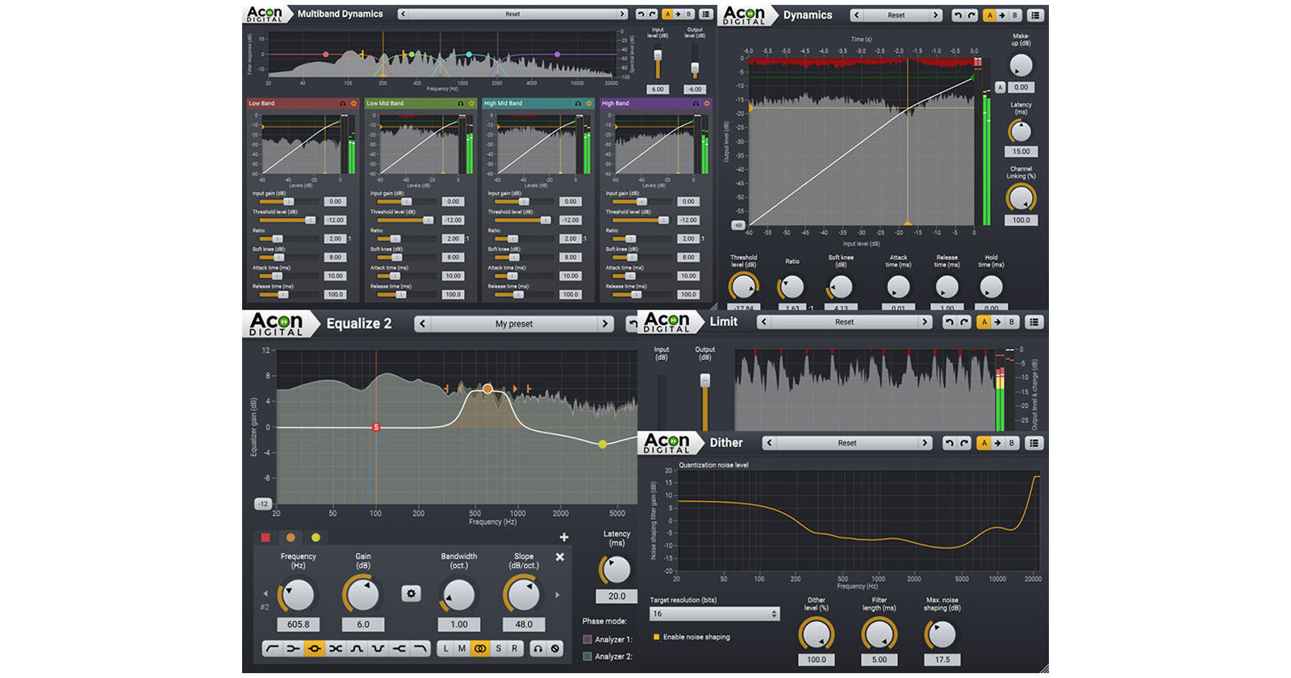Toggle the Analyzer 2 checkbox
The image size is (1291, 678).
click(587, 656)
